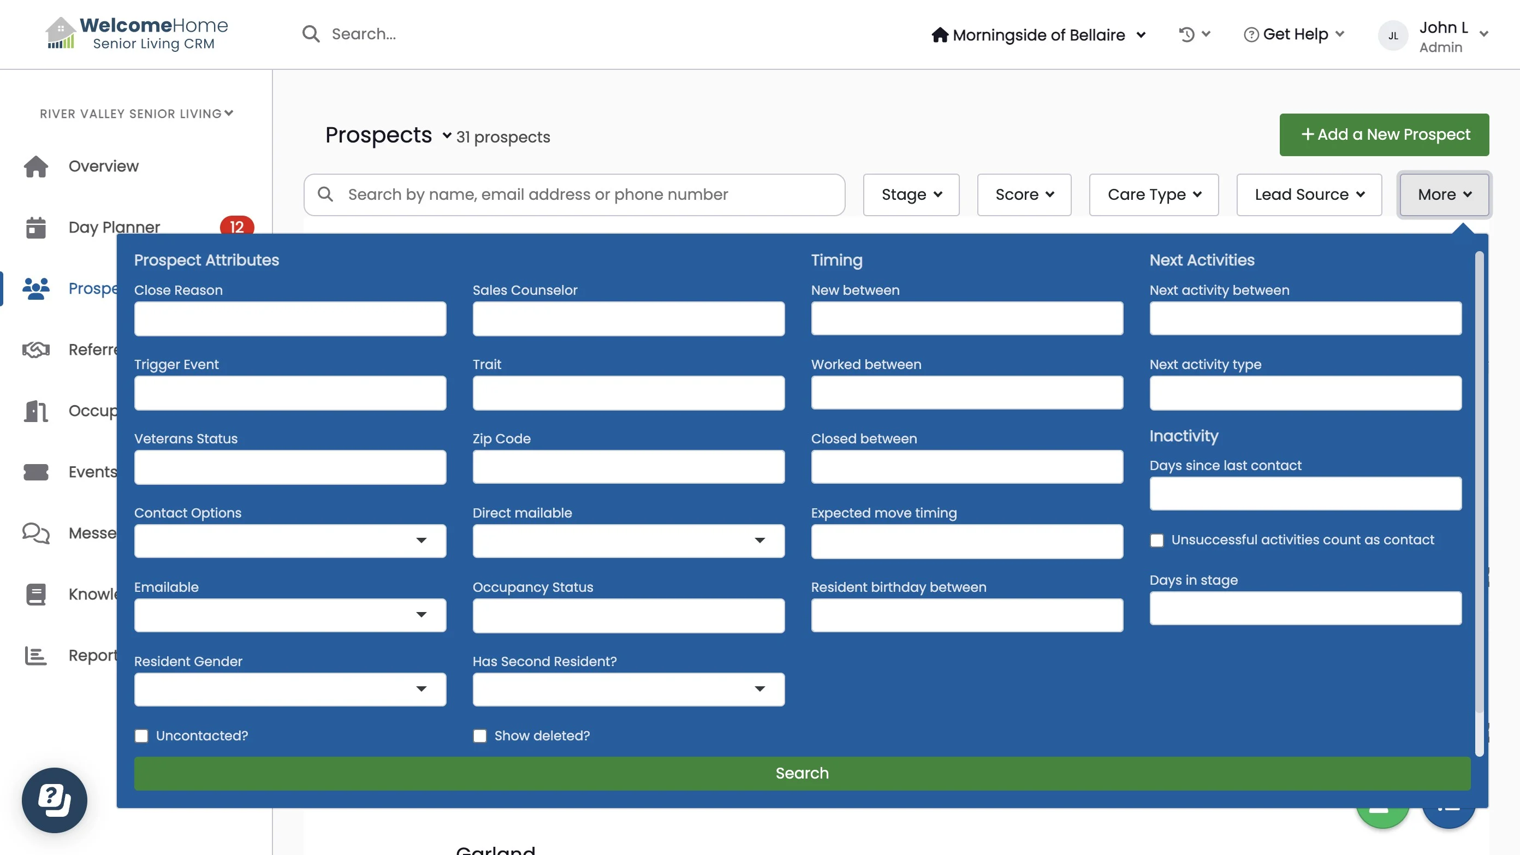This screenshot has height=855, width=1520.
Task: Expand the Contact Options dropdown
Action: coord(290,541)
